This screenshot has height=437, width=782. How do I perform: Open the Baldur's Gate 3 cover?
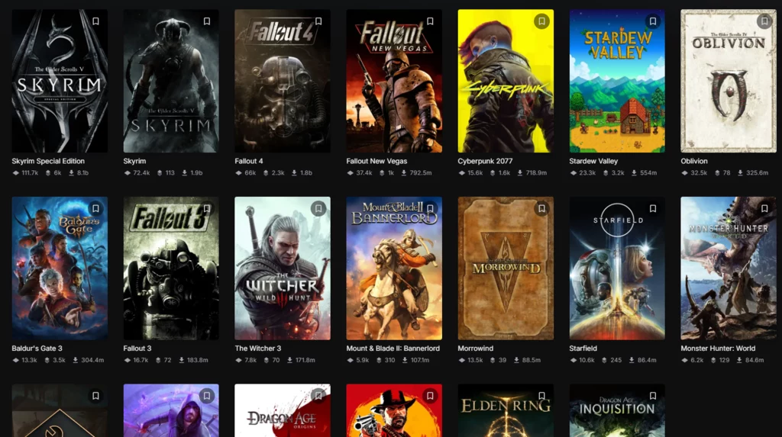pos(60,268)
